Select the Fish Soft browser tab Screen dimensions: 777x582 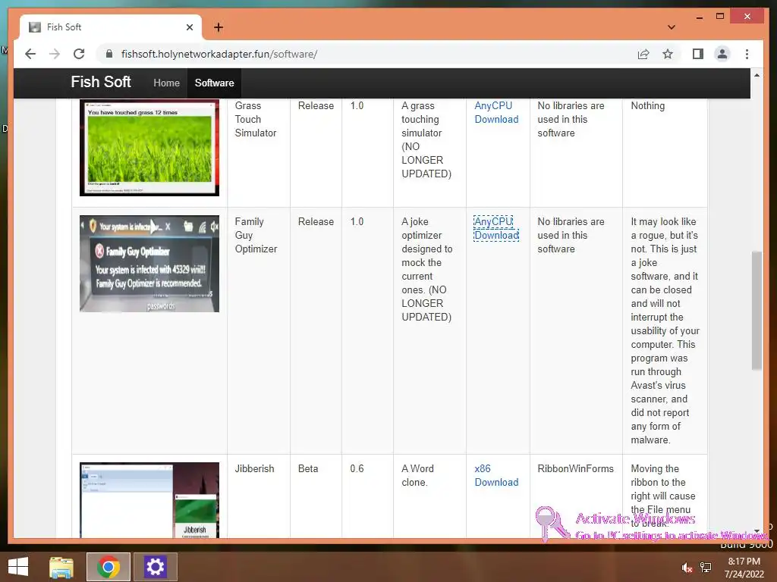tap(111, 27)
